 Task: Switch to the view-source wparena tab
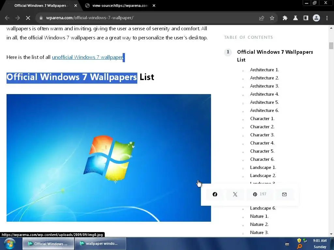[x=120, y=6]
